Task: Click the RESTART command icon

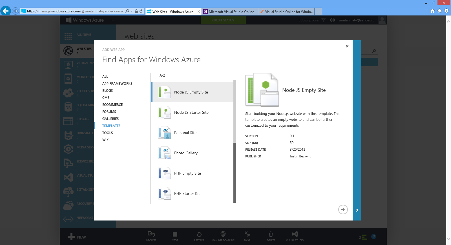Action: (199, 234)
